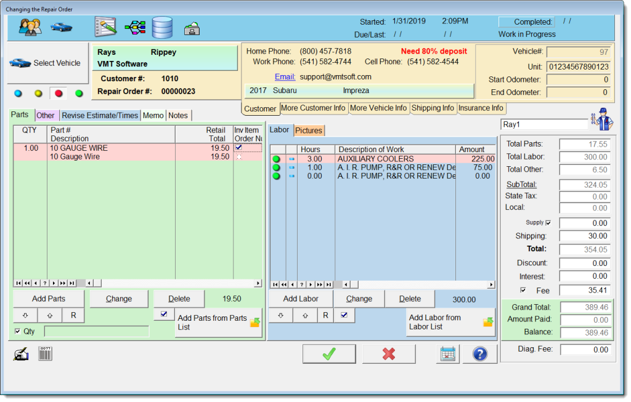Click the Ray1 technician field
This screenshot has height=402, width=631.
544,124
